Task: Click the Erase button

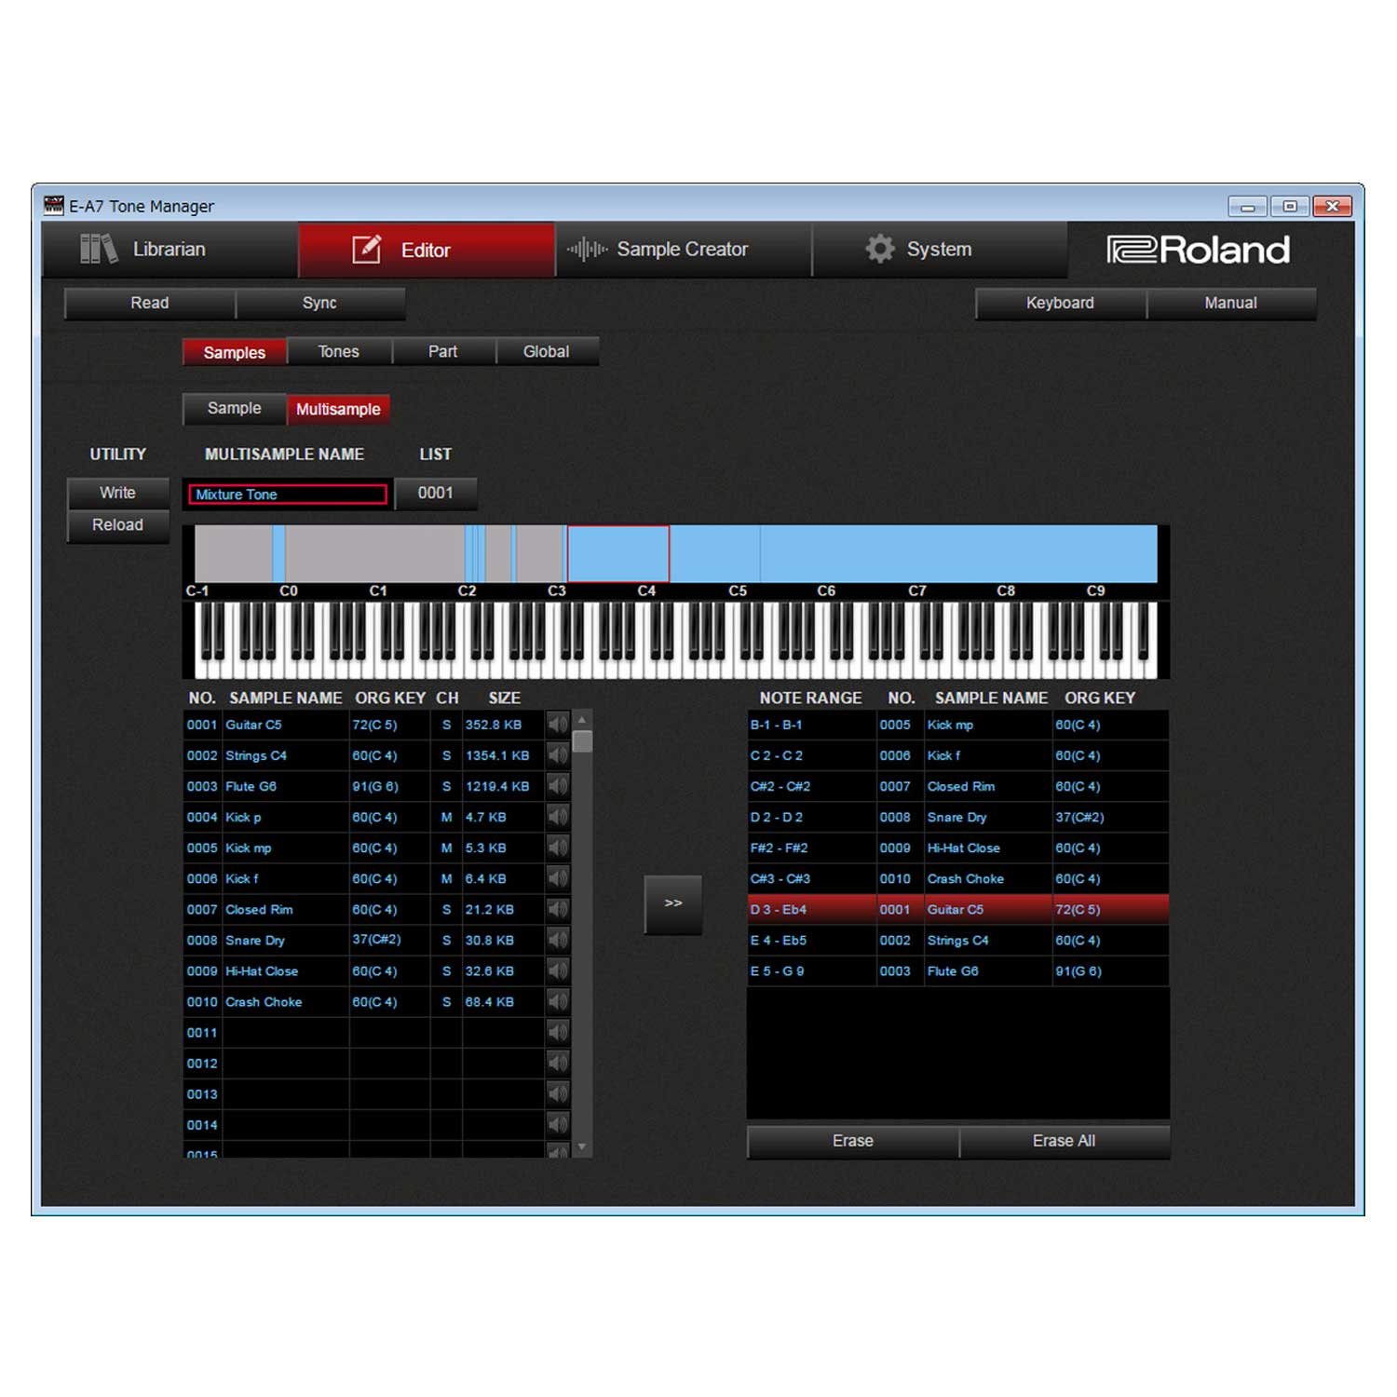Action: [x=853, y=1142]
